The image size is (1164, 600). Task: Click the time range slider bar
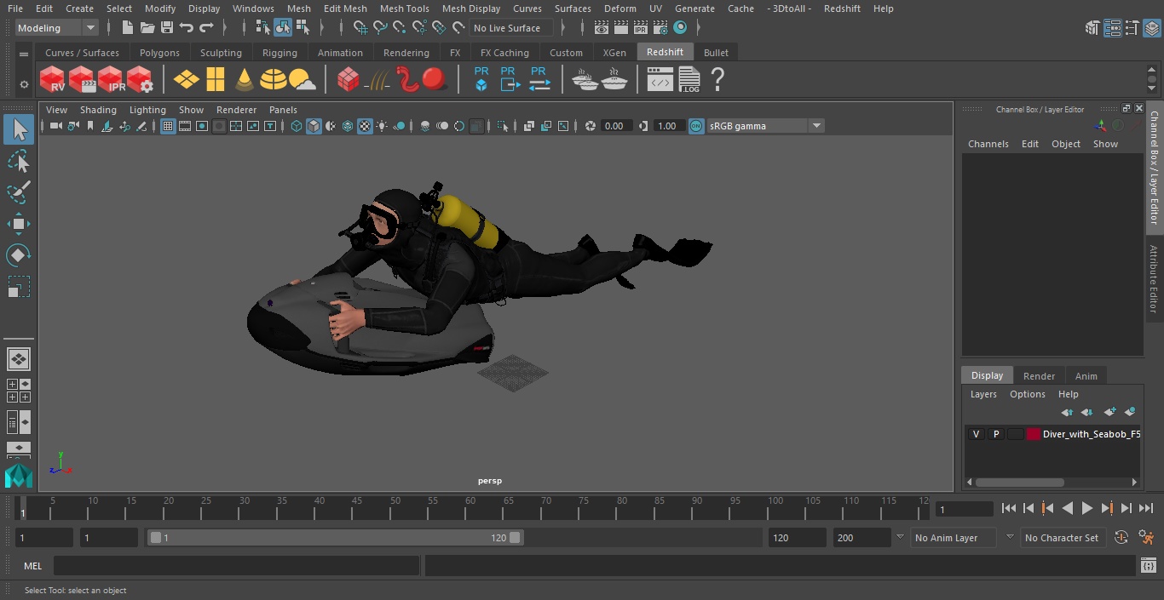point(336,538)
